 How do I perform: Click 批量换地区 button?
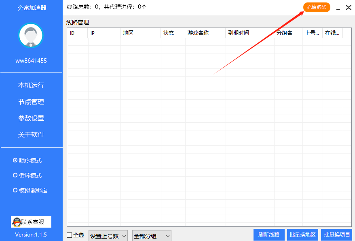(x=302, y=235)
